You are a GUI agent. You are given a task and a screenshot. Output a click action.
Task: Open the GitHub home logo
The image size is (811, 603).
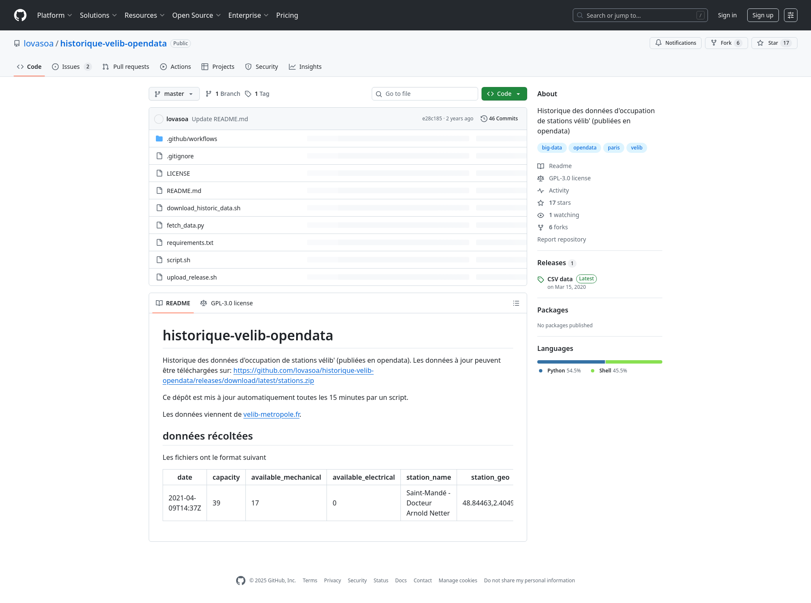[20, 15]
